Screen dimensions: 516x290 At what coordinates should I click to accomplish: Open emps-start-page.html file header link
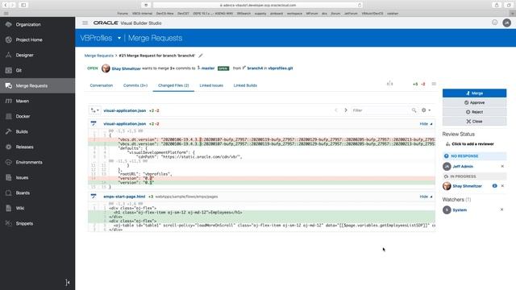click(x=124, y=197)
